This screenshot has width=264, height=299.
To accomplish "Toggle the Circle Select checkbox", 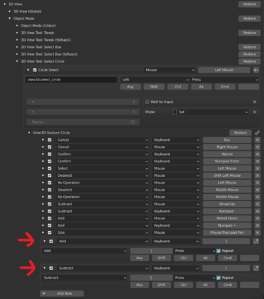I will pyautogui.click(x=35, y=70).
